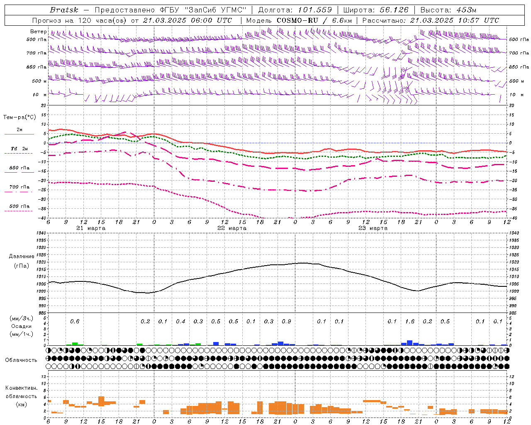
Task: Click the 'Тем-ра(°C)' temperature panel label
Action: (19, 117)
